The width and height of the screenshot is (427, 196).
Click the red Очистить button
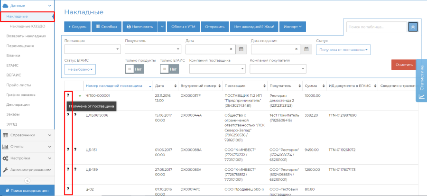point(405,65)
